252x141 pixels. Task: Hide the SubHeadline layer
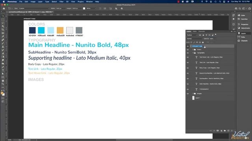tap(187, 79)
